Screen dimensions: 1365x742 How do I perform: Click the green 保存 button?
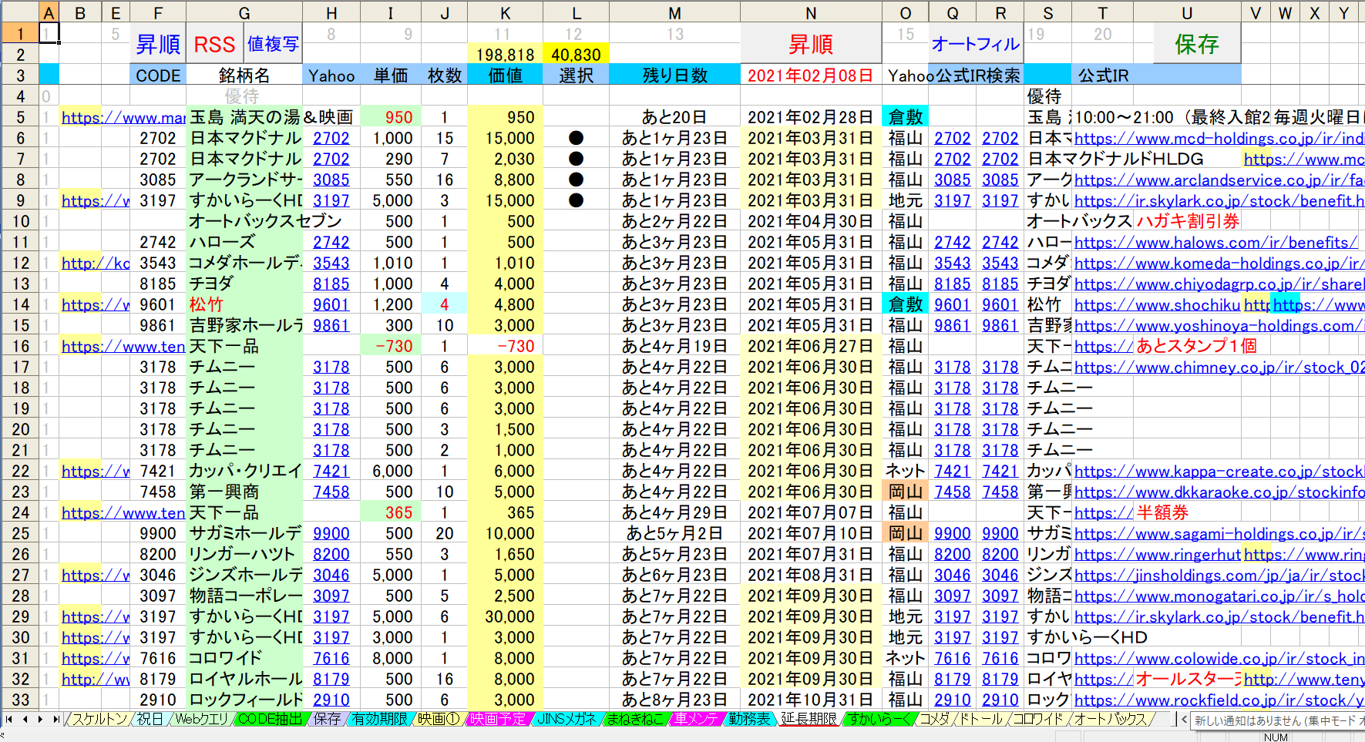1197,44
